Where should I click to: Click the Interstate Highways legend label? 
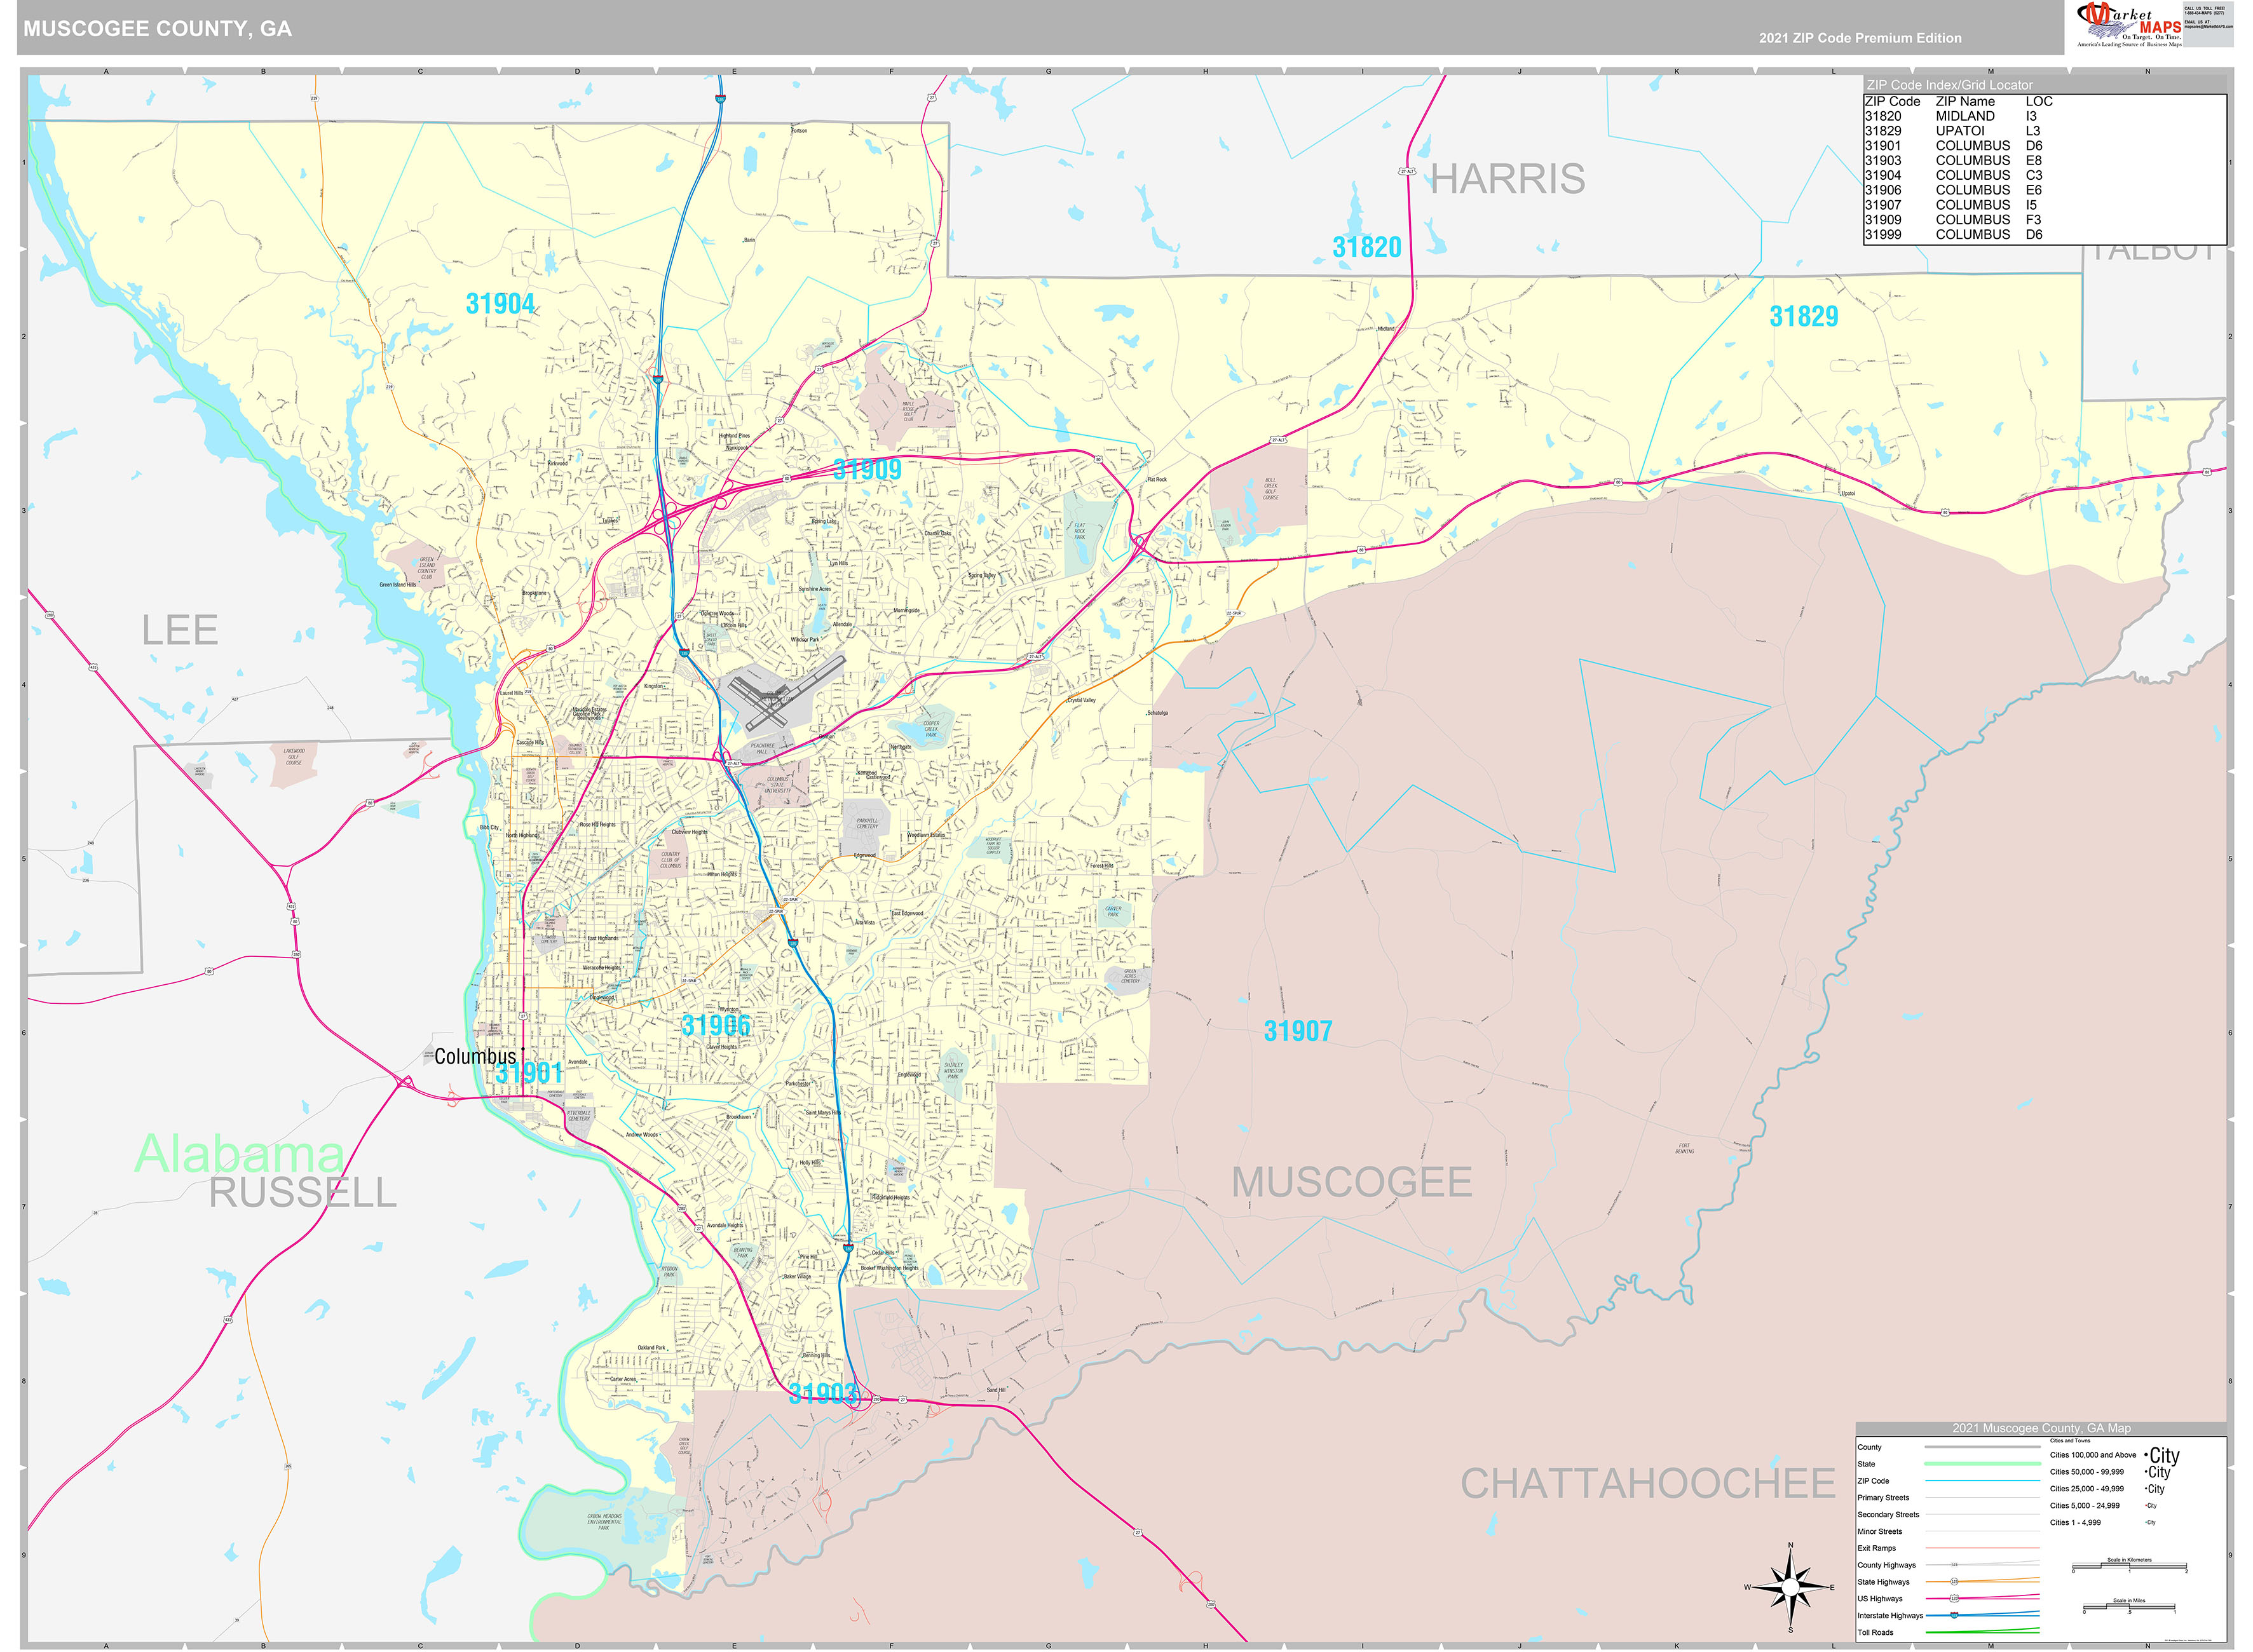(x=1891, y=1616)
